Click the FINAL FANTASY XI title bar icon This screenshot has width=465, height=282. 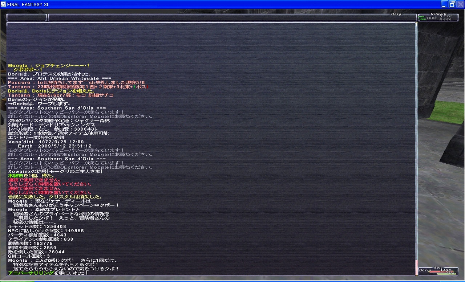click(4, 4)
